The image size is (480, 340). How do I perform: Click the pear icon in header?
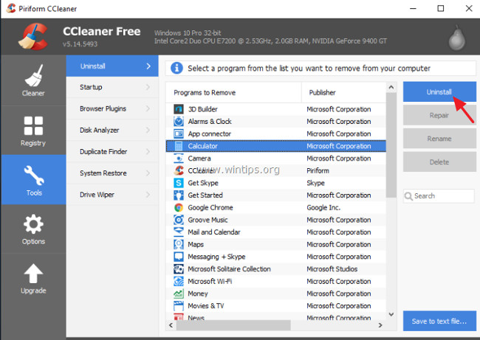tap(456, 38)
